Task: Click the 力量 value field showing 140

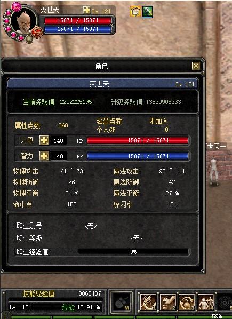Action: coord(58,141)
